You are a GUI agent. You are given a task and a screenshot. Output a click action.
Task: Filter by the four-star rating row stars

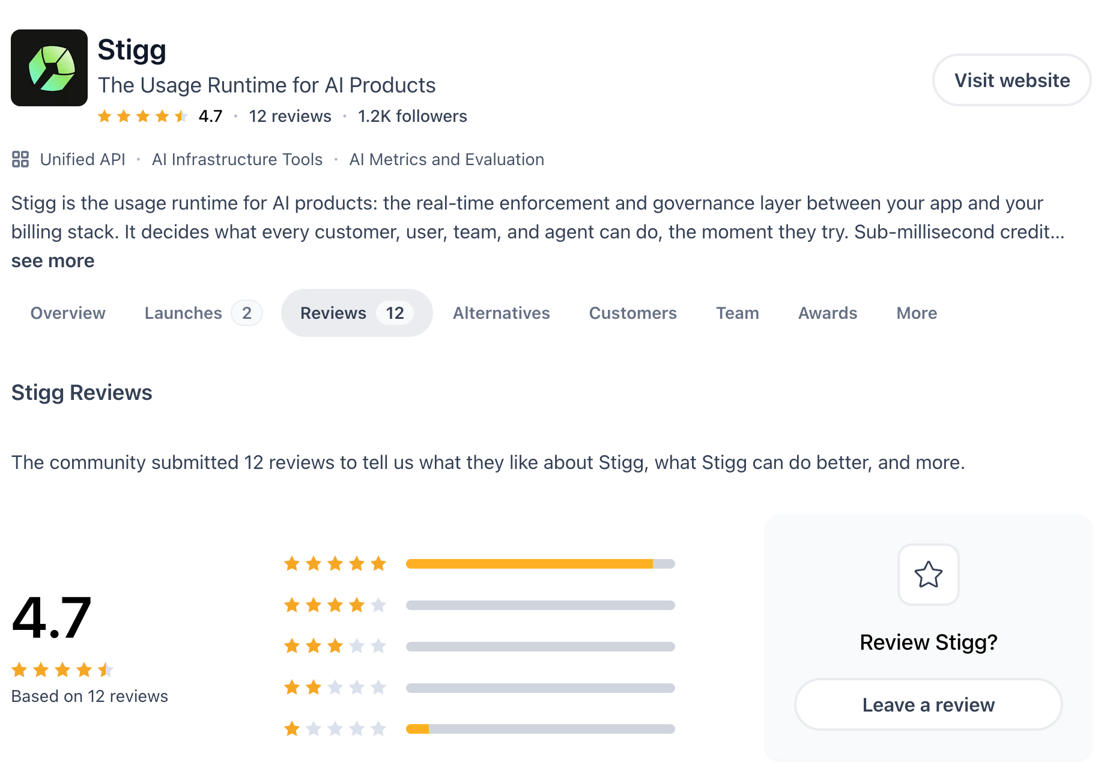click(335, 605)
